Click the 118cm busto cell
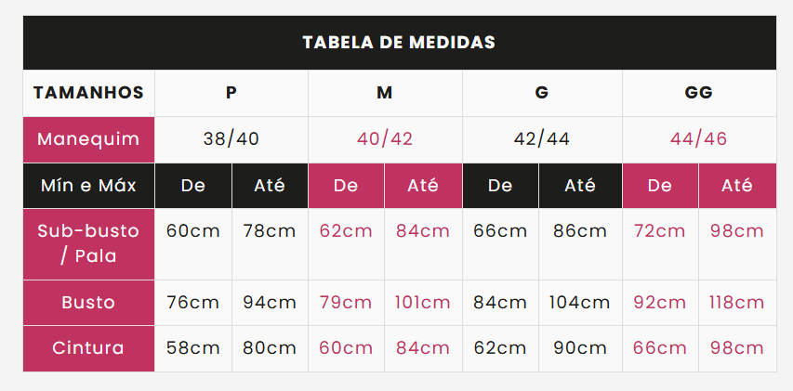The width and height of the screenshot is (793, 391). (737, 303)
